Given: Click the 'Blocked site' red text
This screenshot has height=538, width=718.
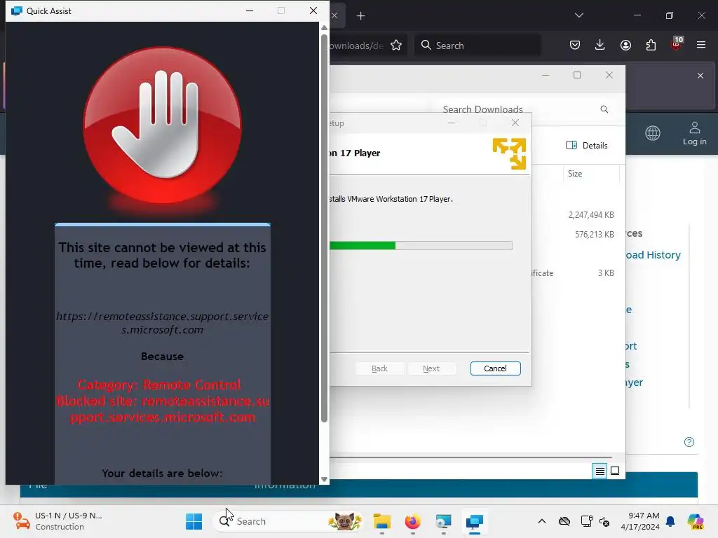Looking at the screenshot, I should pyautogui.click(x=163, y=409).
